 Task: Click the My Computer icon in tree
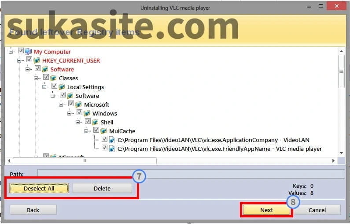point(28,52)
